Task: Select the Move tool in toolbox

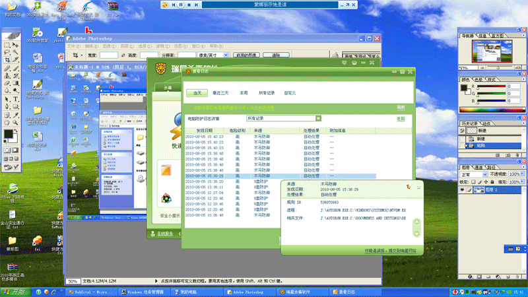Action: click(x=15, y=45)
